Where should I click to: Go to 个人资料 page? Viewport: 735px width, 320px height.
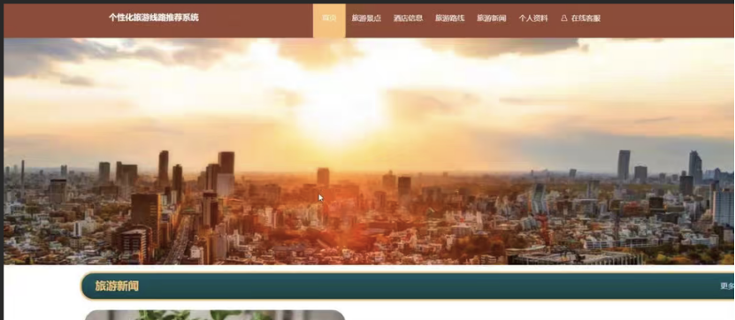tap(533, 19)
